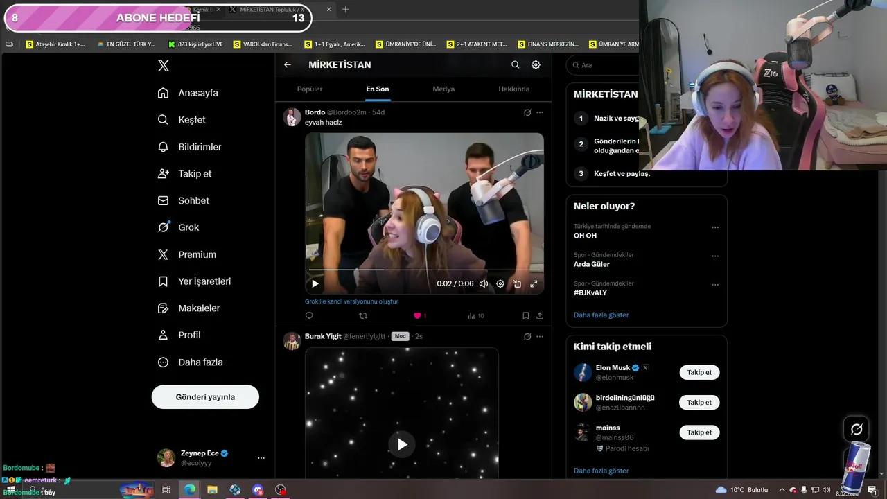Mute Bordo's video with the speaker icon
The height and width of the screenshot is (499, 887).
[x=483, y=283]
